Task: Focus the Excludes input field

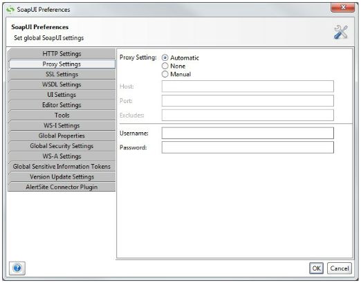Action: pos(248,115)
